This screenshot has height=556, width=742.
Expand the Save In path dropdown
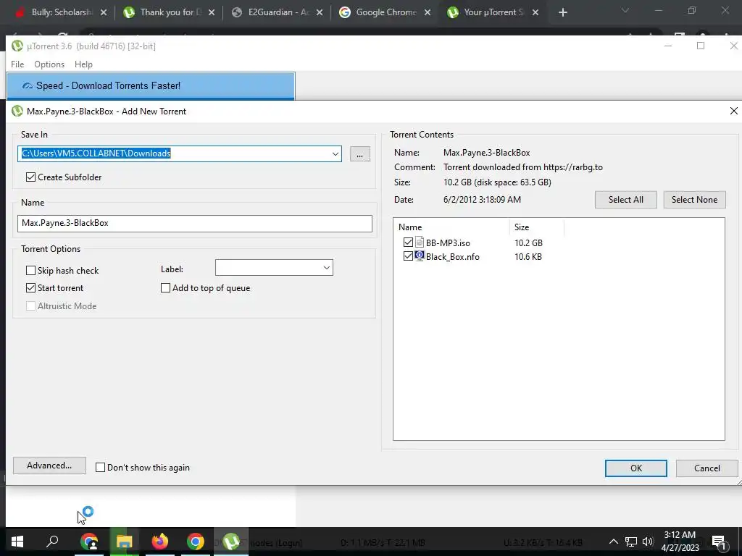tap(335, 153)
